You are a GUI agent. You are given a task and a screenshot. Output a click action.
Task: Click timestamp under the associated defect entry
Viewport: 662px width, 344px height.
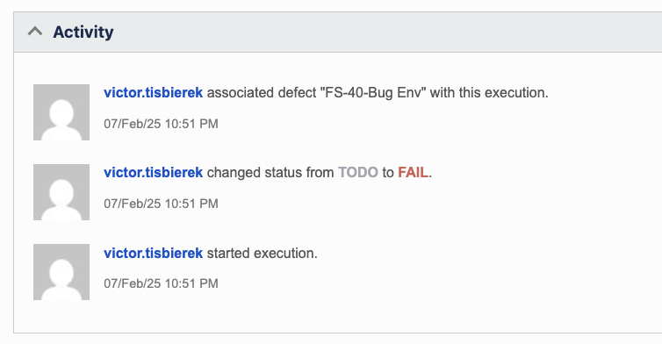[x=161, y=124]
